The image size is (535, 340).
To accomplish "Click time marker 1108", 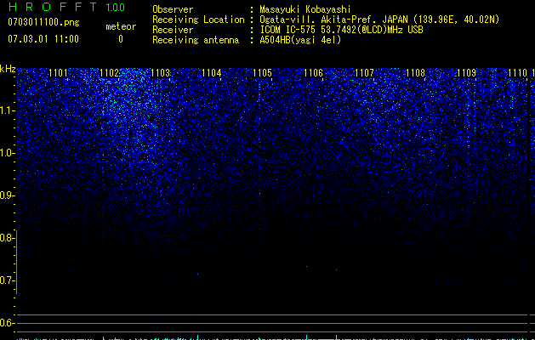I will (416, 73).
